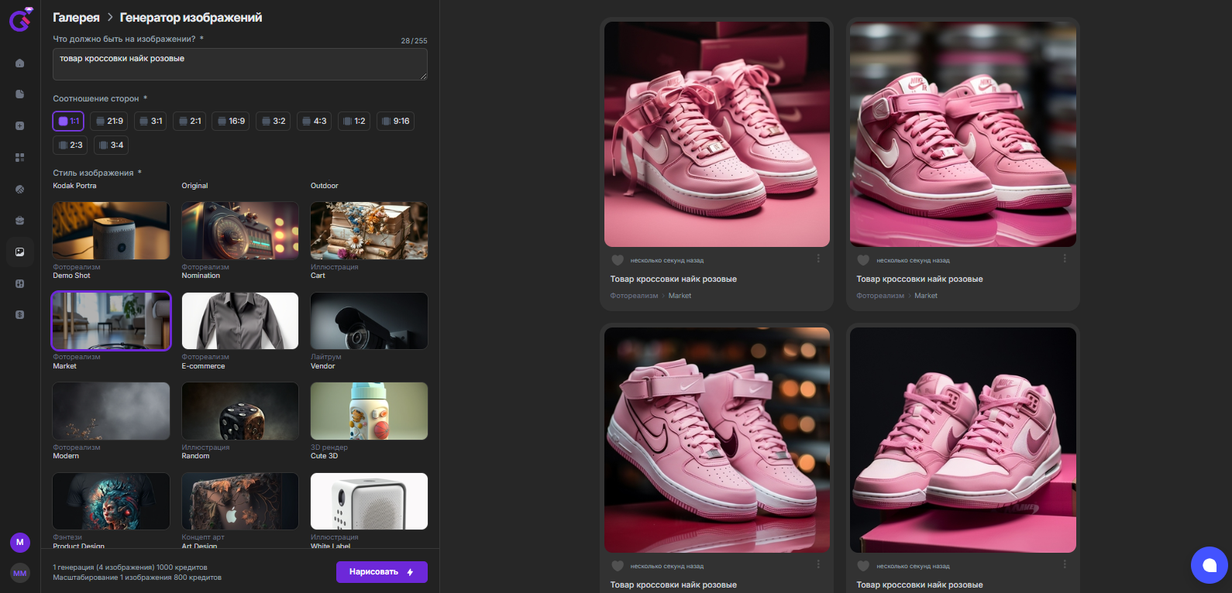Go back to Галерея breadcrumb
Viewport: 1232px width, 593px height.
(x=76, y=18)
